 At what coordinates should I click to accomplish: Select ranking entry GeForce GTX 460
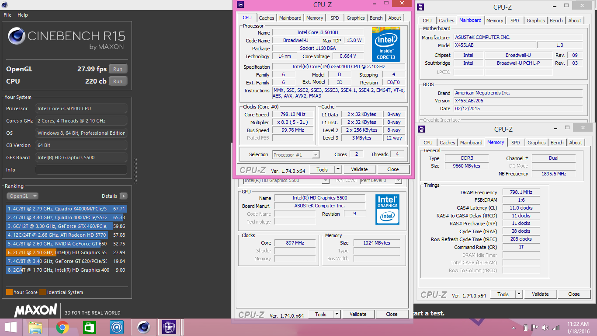[x=66, y=226]
